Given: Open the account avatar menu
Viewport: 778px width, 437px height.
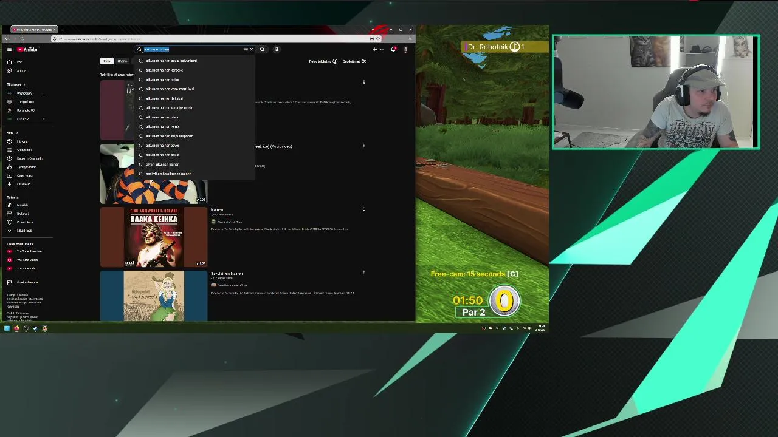Looking at the screenshot, I should point(405,49).
